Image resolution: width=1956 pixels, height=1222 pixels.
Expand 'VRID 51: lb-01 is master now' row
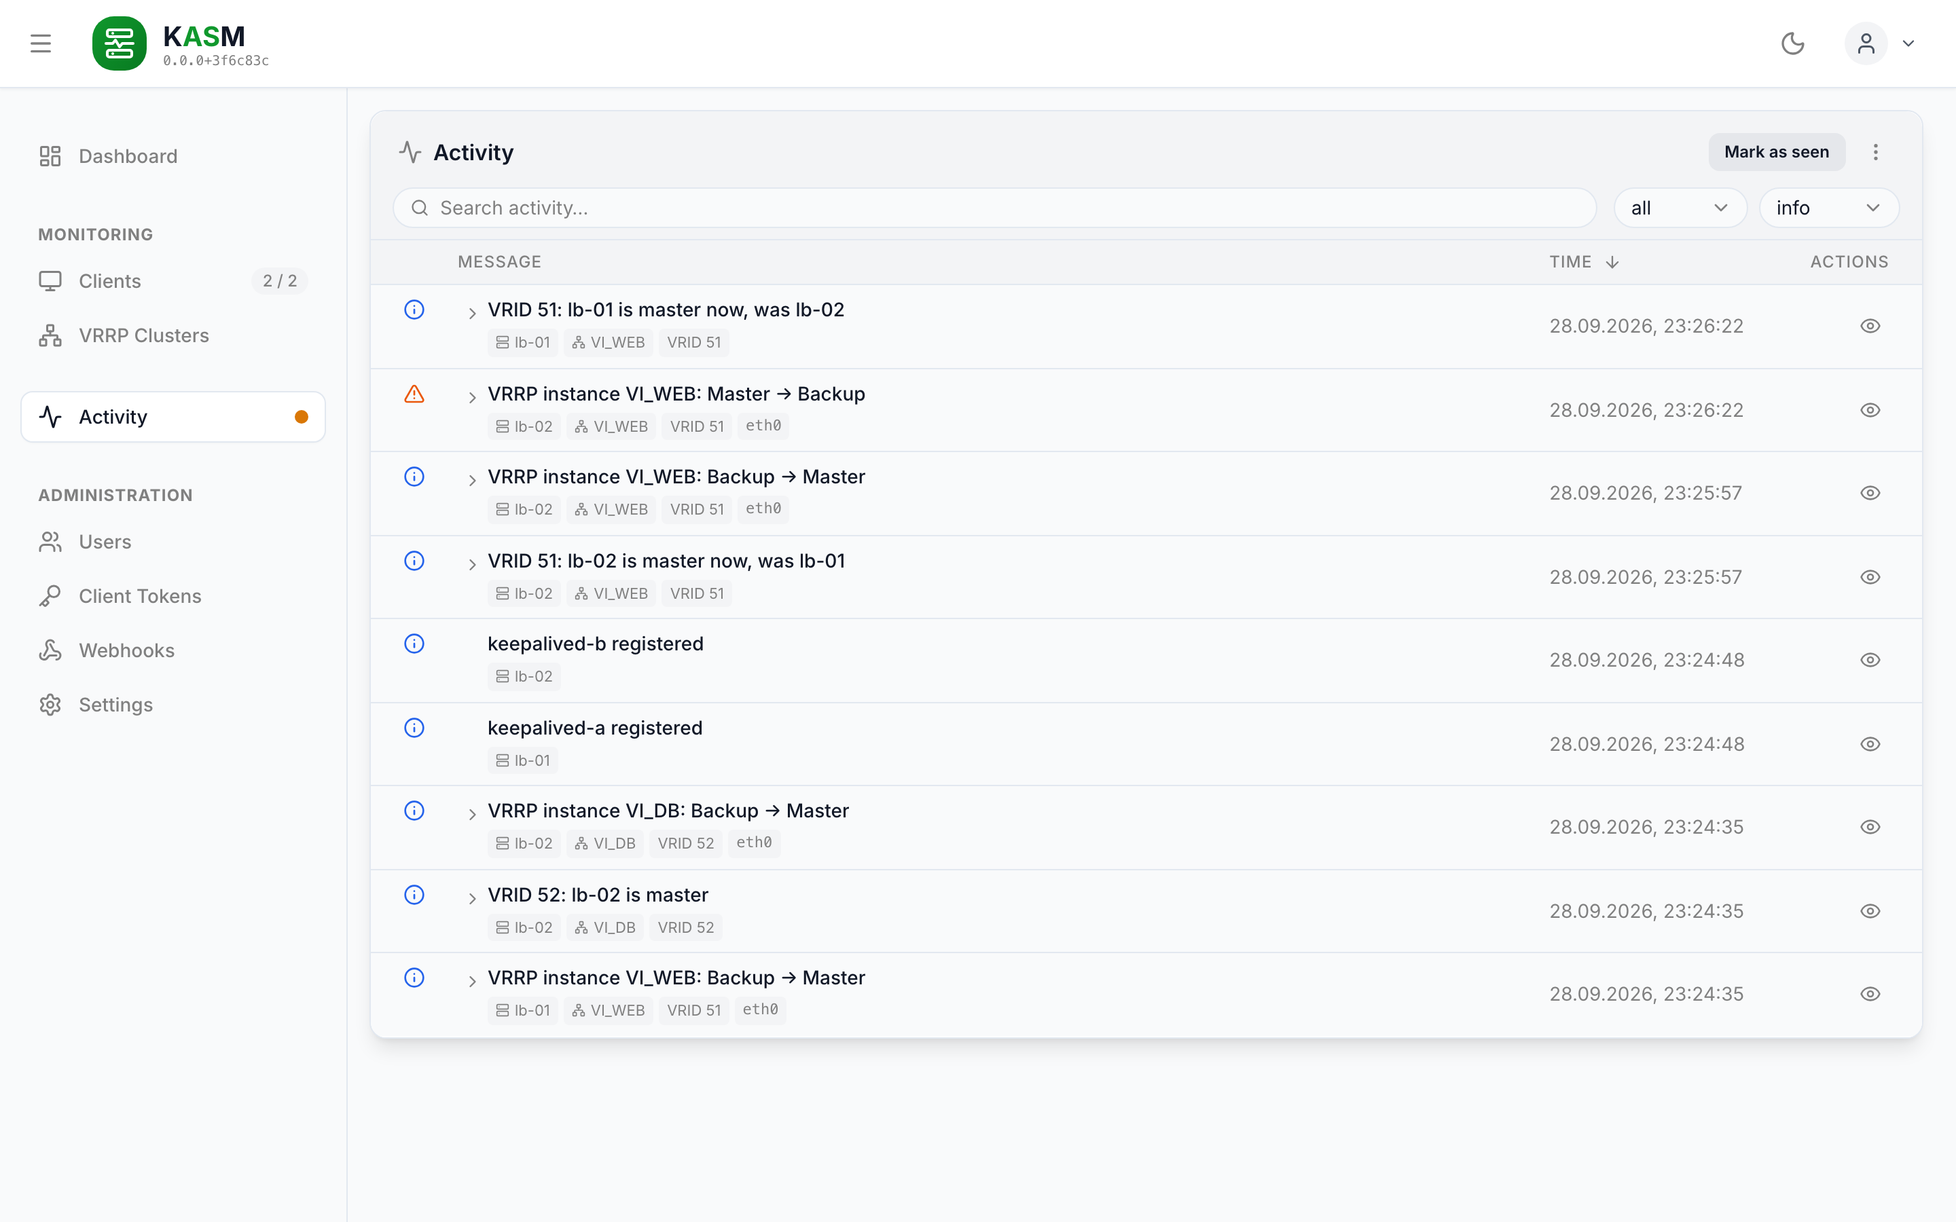click(x=472, y=314)
